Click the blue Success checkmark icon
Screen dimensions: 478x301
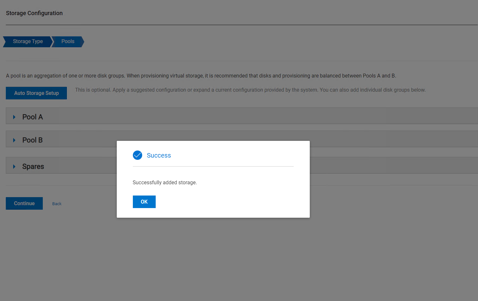coord(137,155)
